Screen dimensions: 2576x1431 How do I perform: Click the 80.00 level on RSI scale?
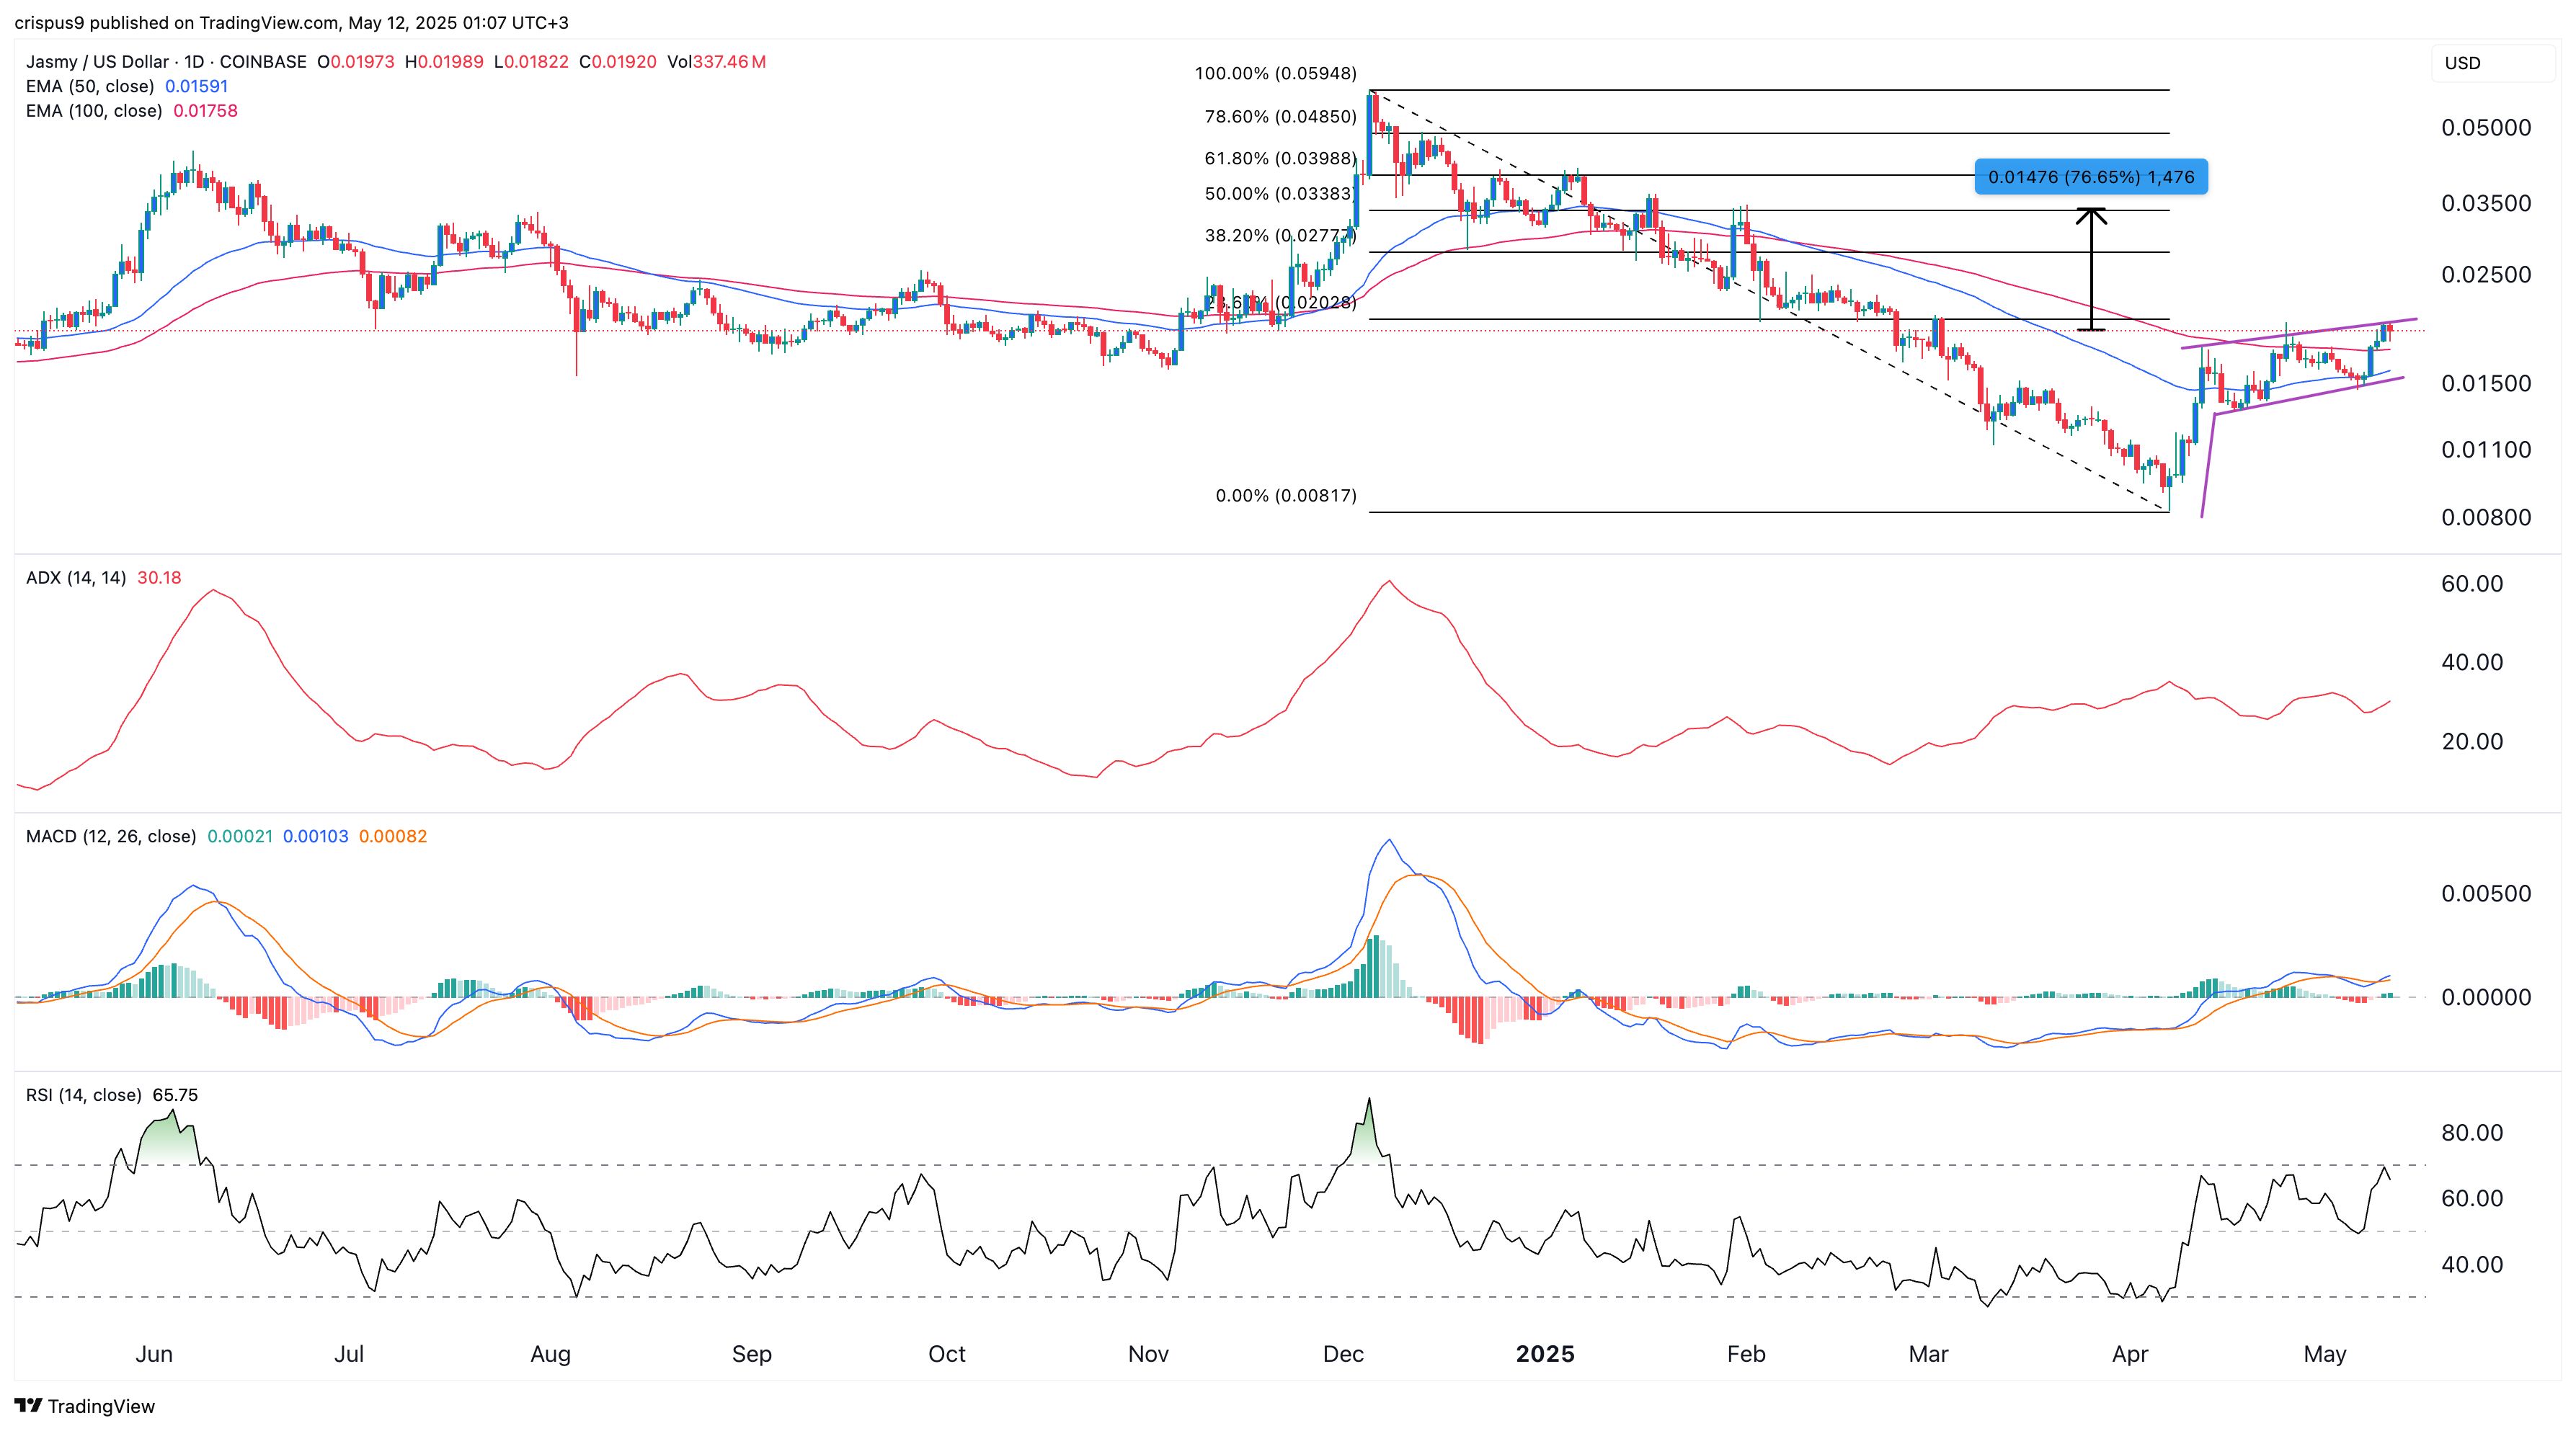click(2472, 1133)
